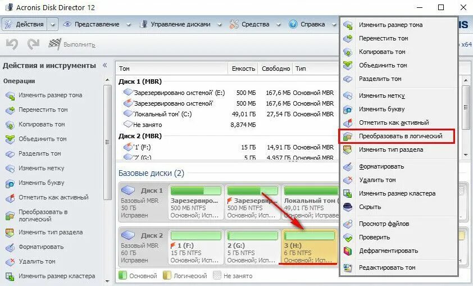The width and height of the screenshot is (473, 286).
Task: Click the Выполнить button label
Action: [79, 44]
